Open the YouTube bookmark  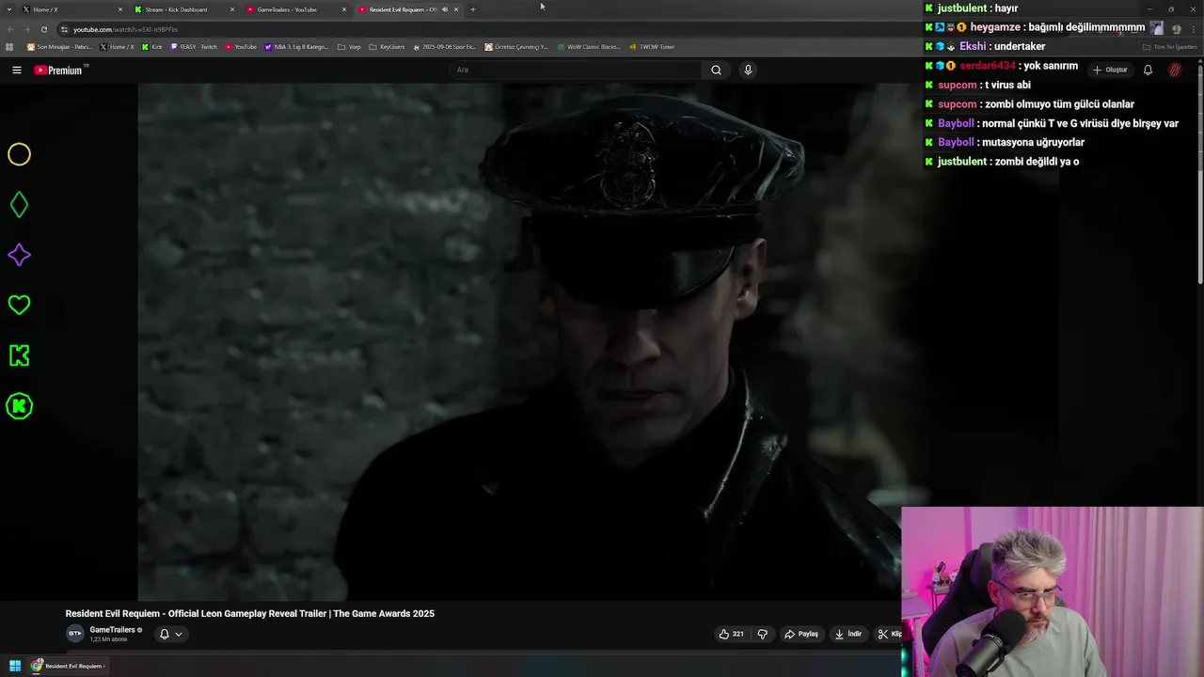coord(241,47)
